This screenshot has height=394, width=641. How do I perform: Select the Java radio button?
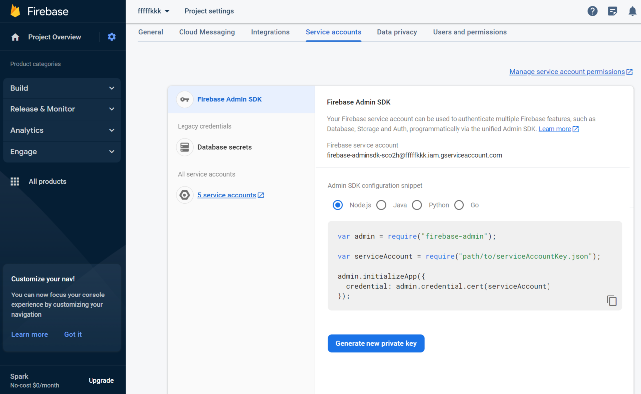coord(381,205)
